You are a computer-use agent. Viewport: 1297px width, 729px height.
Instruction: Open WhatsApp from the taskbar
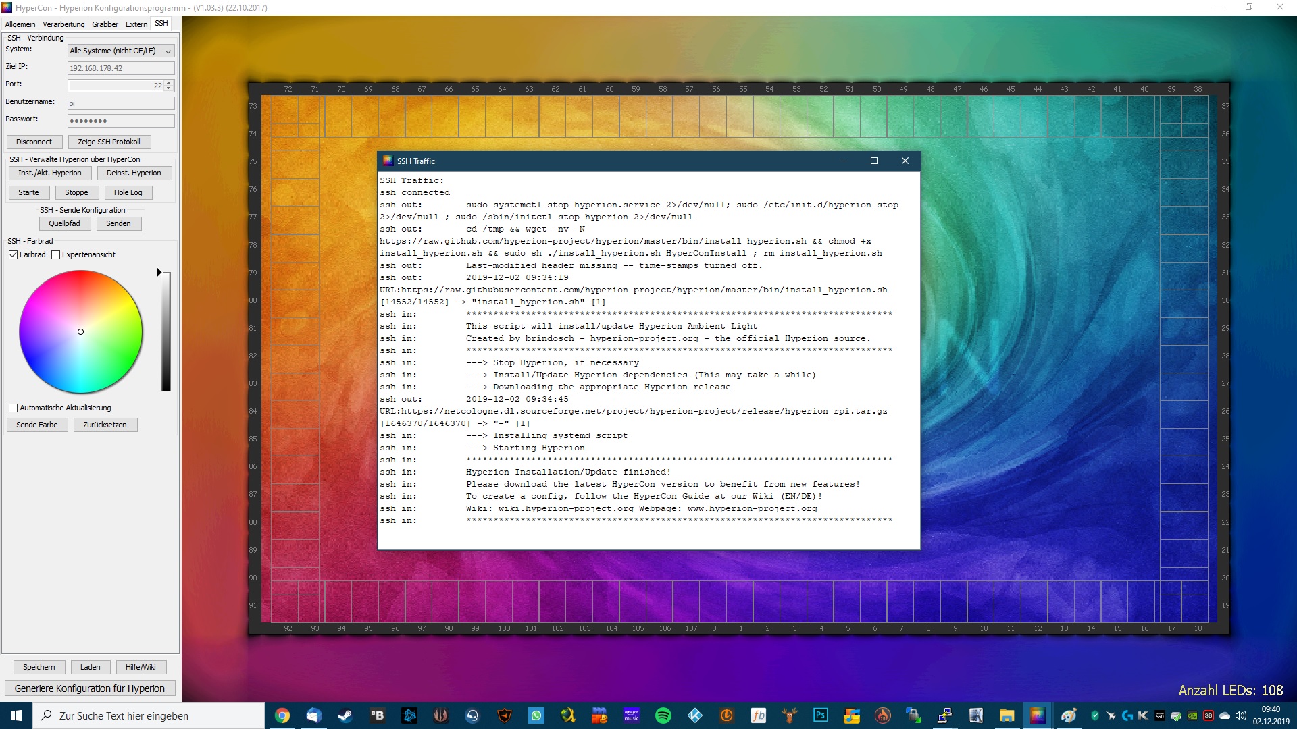coord(536,715)
